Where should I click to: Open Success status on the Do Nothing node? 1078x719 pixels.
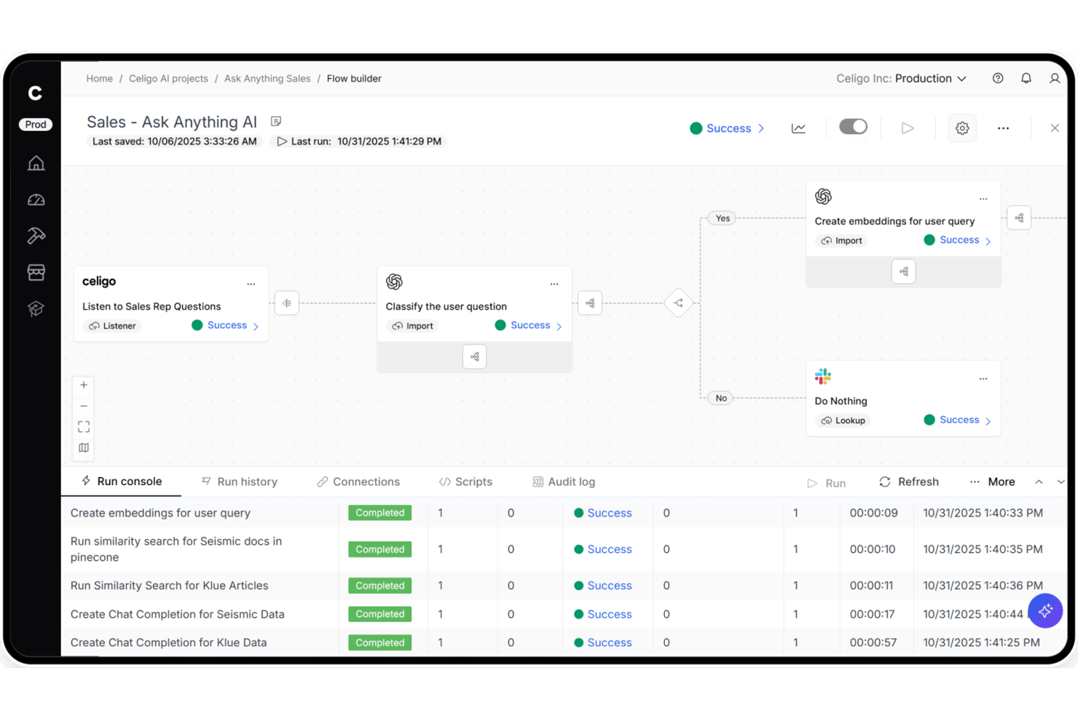tap(958, 420)
